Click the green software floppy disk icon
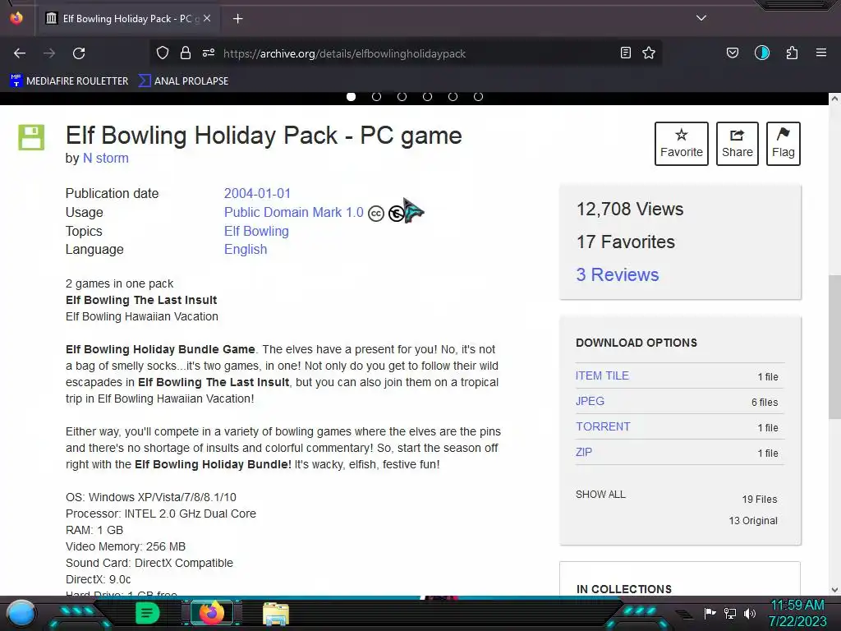 [31, 137]
